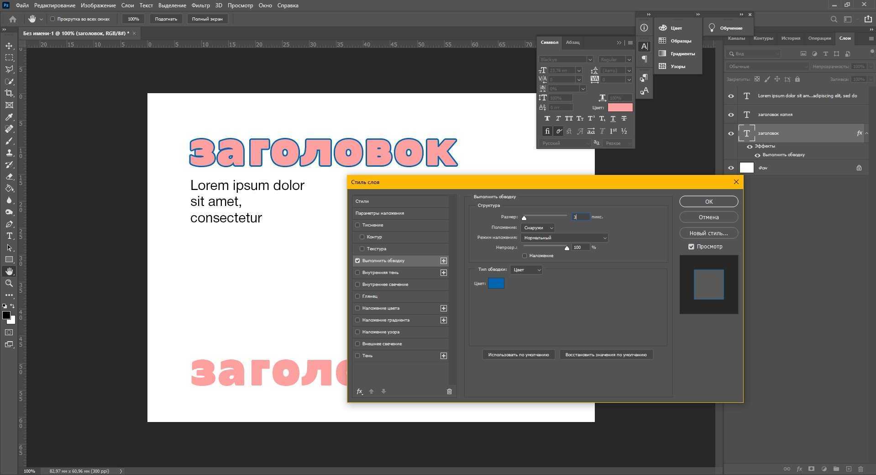Open the Положение position dropdown
The image size is (876, 475).
click(538, 227)
